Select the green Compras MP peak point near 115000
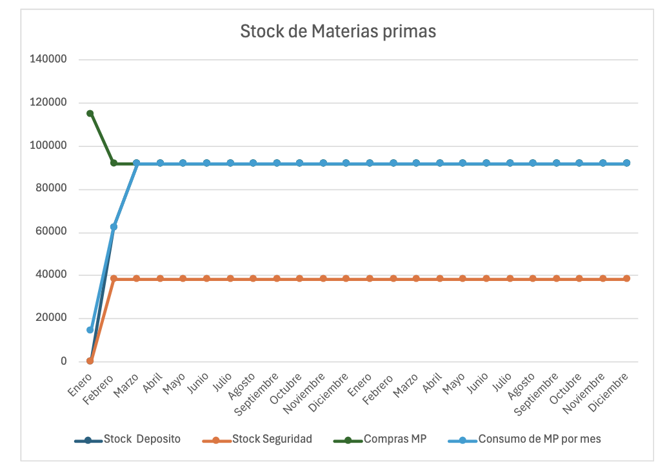This screenshot has height=473, width=667. 90,113
